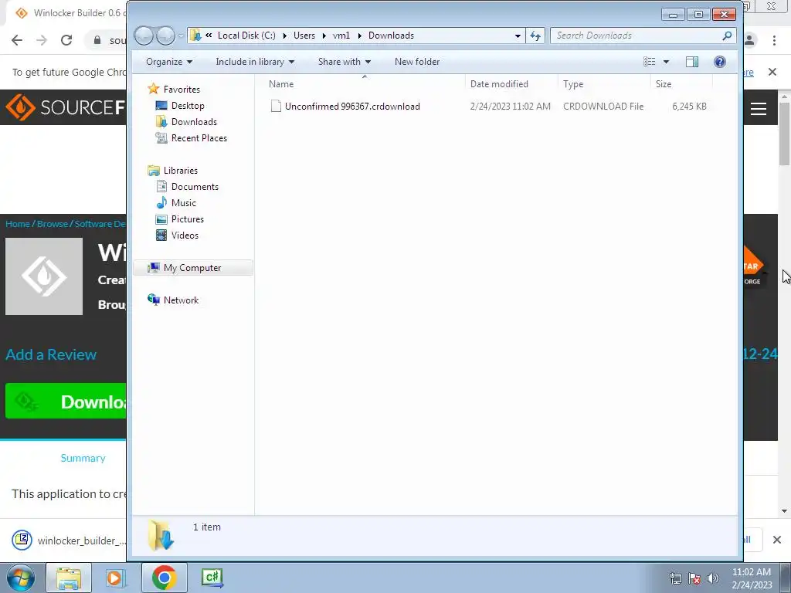Select Network in navigation pane

[x=181, y=300]
